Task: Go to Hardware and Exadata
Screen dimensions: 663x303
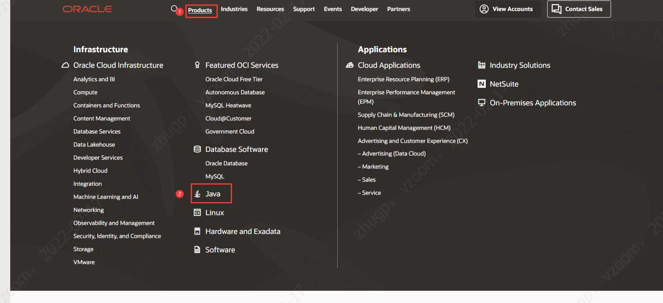Action: 243,232
